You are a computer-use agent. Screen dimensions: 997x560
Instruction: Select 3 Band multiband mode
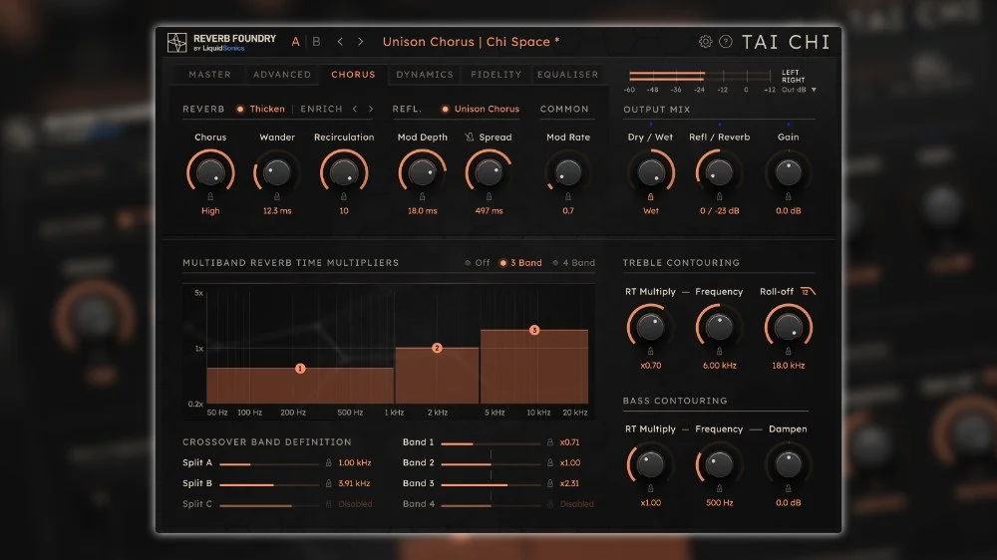click(520, 262)
